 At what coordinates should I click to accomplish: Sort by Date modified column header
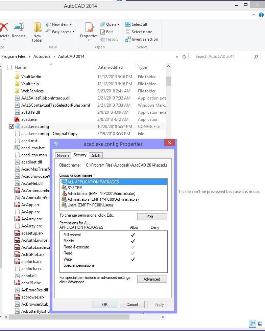point(110,67)
